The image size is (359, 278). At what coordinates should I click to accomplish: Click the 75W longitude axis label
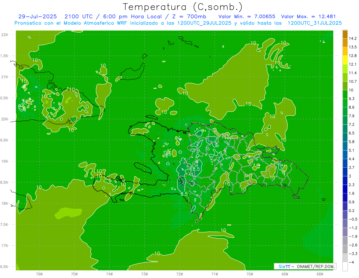[74, 274]
